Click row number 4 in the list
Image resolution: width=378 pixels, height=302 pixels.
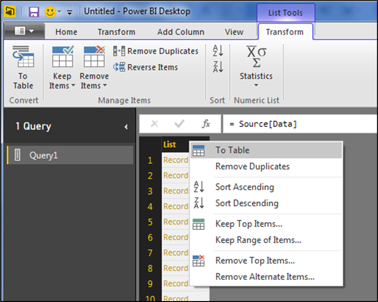pos(150,207)
